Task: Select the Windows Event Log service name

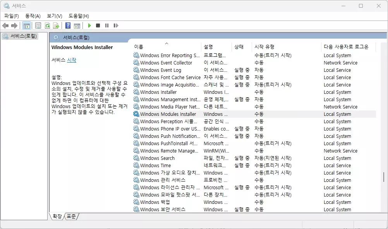Action: coord(161,70)
